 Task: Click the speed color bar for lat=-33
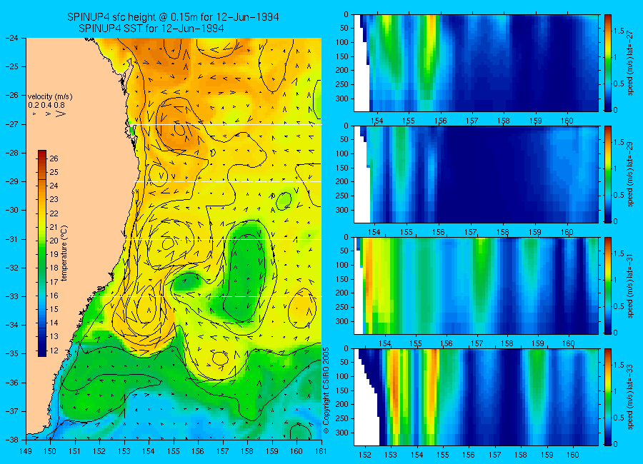click(x=607, y=397)
